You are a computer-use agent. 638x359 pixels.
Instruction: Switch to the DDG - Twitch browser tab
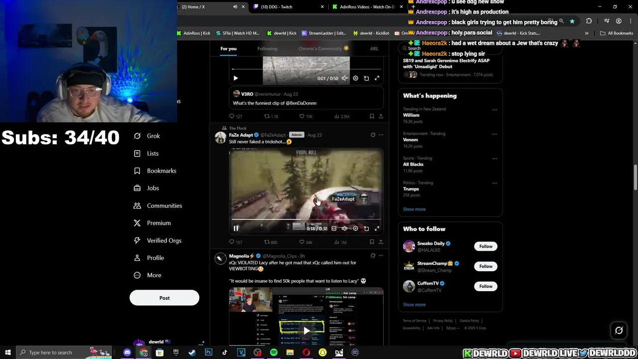pos(288,7)
